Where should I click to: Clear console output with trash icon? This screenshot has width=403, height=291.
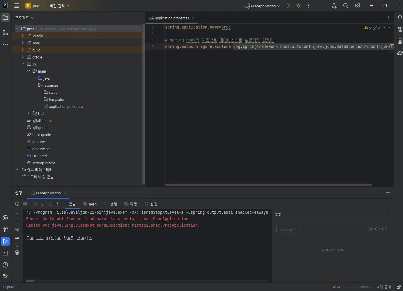17,252
